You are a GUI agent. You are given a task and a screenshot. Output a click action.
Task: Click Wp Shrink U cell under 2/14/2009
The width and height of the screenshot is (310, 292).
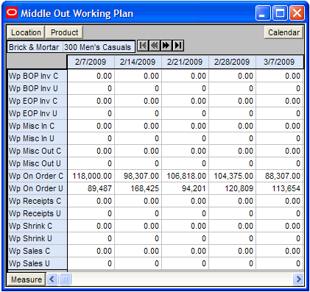tap(138, 238)
